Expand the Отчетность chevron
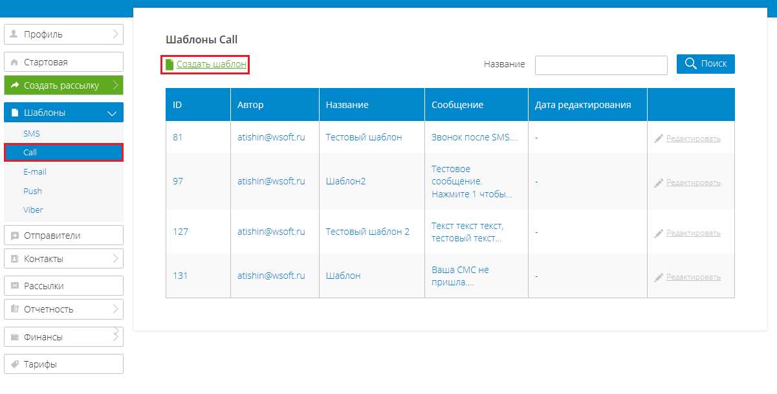 [x=115, y=309]
